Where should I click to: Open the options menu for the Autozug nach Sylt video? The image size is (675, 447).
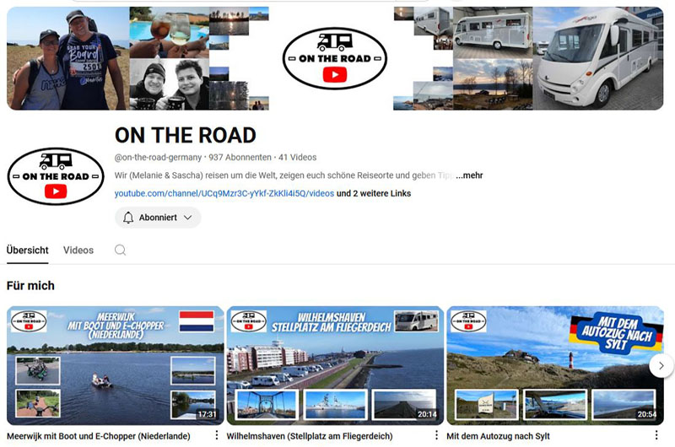point(656,435)
